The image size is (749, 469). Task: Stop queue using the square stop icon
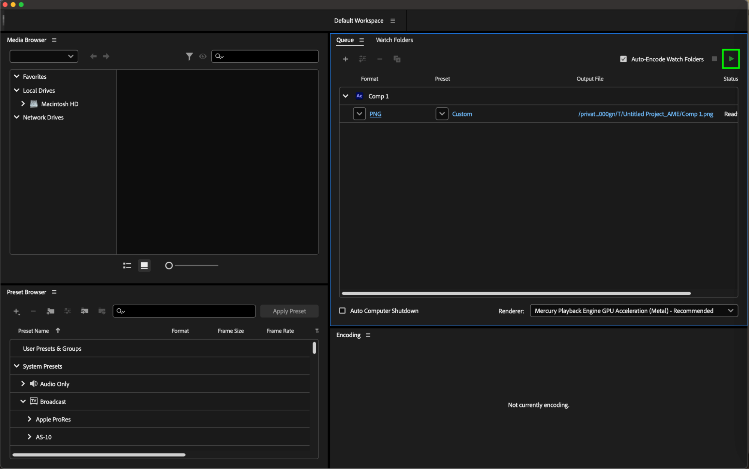click(x=714, y=59)
